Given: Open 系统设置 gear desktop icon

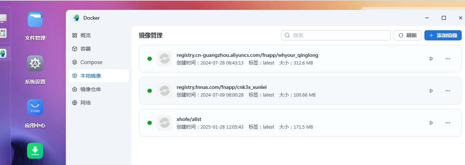Looking at the screenshot, I should click(35, 63).
